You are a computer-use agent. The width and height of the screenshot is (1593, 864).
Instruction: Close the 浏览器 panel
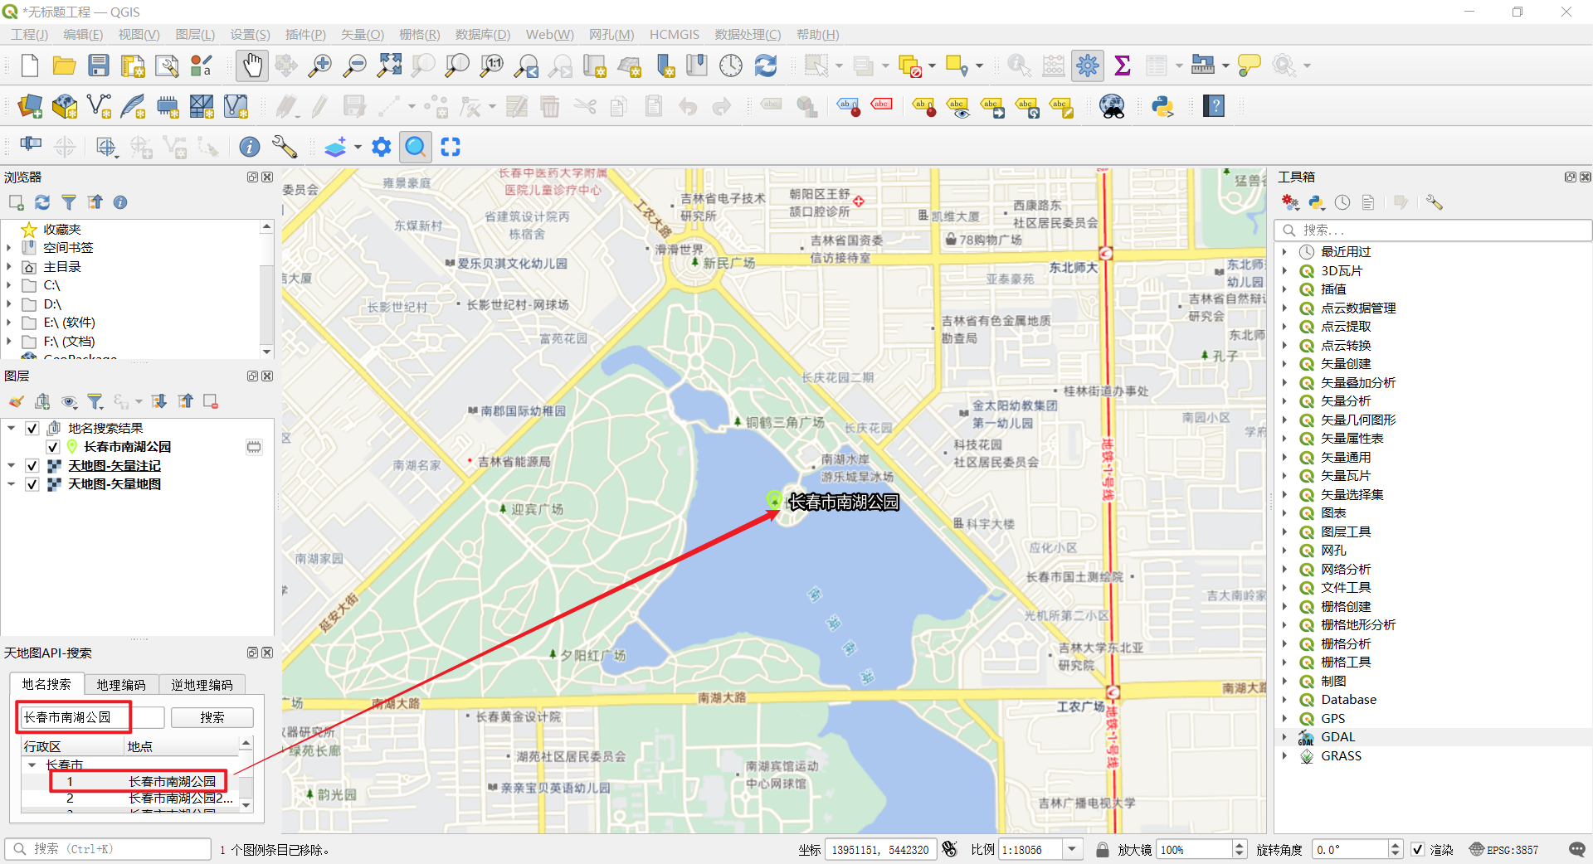[x=267, y=177]
